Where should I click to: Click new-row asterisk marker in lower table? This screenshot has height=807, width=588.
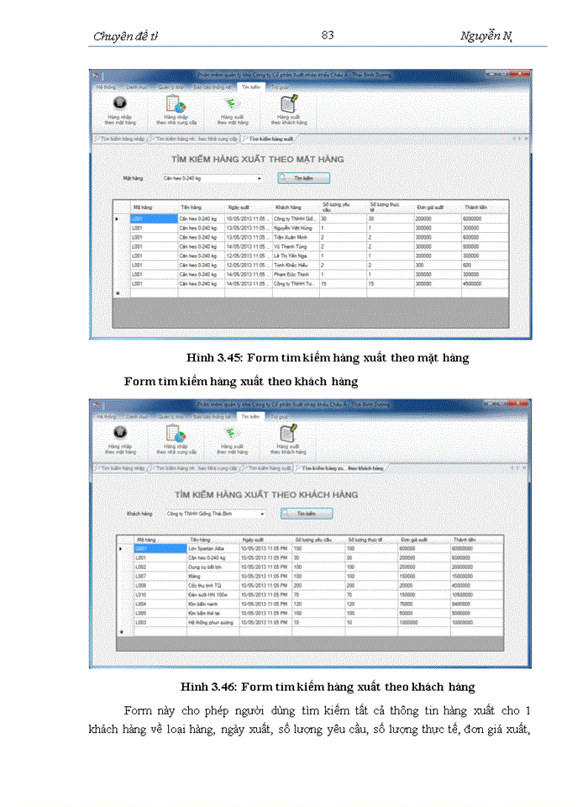coord(122,632)
